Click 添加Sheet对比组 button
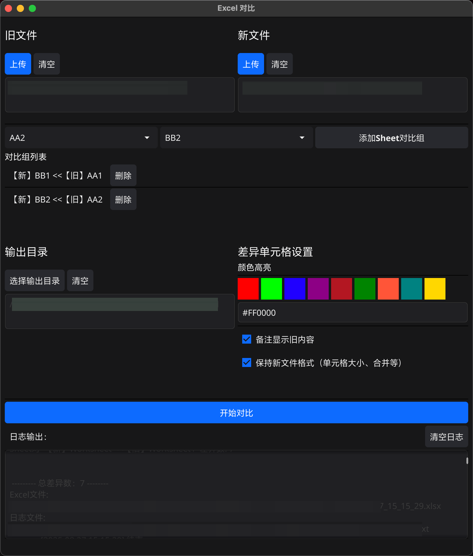473x556 pixels. tap(391, 138)
